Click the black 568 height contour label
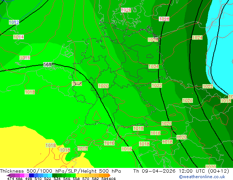This screenshot has height=180, width=233. [47, 64]
